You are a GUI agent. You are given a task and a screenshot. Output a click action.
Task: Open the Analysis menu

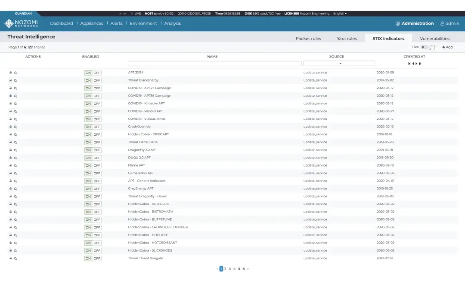(172, 24)
